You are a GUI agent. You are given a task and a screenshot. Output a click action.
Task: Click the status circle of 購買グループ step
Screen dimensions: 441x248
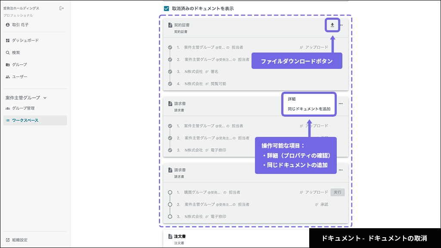point(170,192)
